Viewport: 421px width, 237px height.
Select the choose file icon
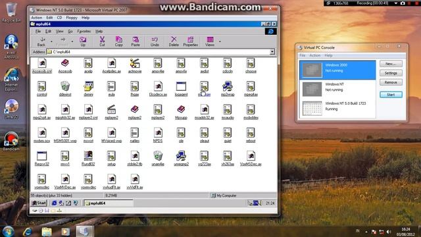(x=251, y=66)
